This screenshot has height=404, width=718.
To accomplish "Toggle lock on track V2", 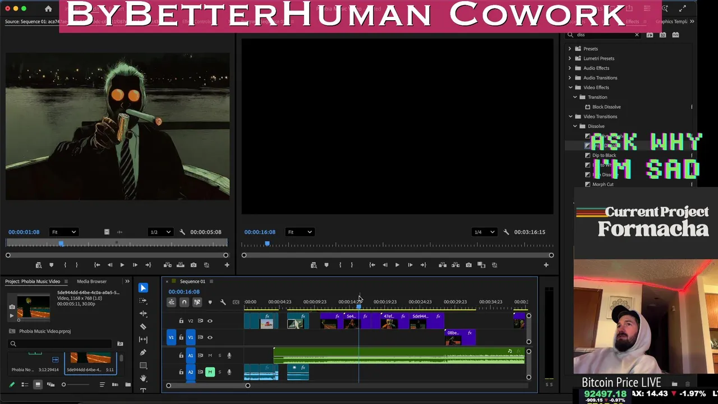I will pos(181,321).
